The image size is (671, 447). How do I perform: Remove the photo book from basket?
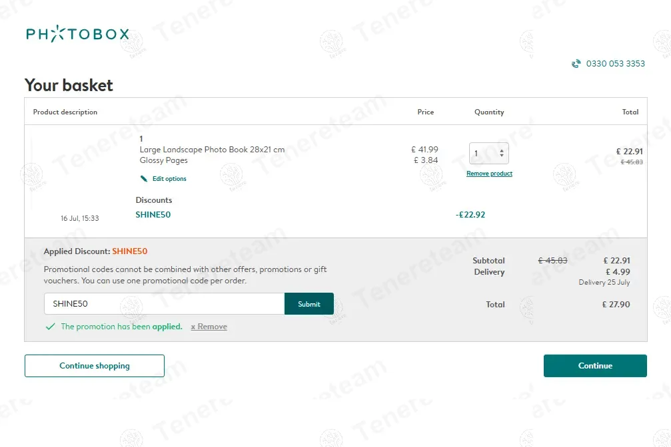point(489,174)
